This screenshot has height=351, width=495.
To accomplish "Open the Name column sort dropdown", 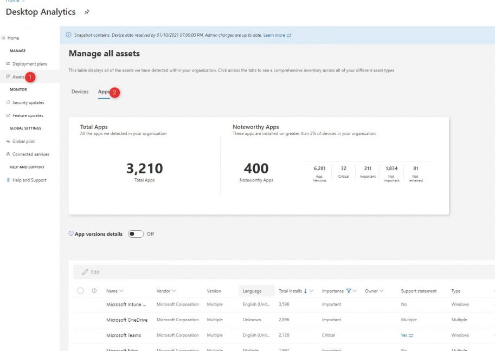I will tap(123, 291).
